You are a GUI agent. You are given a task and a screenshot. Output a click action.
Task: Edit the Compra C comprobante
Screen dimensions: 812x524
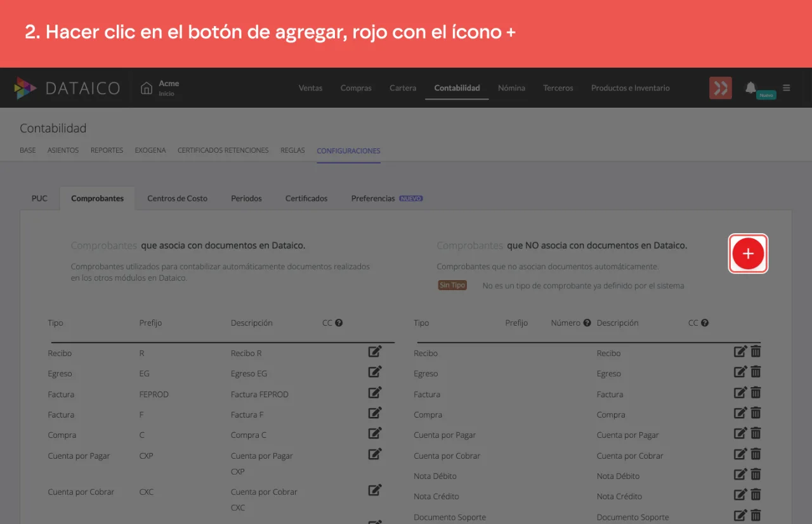(375, 433)
